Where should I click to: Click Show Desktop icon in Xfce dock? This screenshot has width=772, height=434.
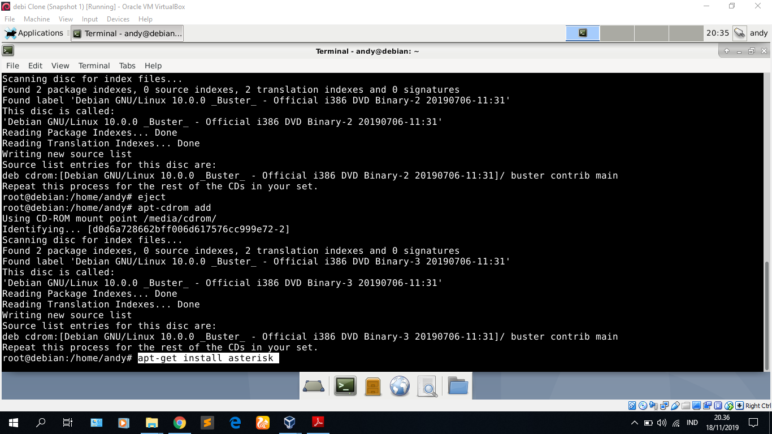click(x=314, y=387)
